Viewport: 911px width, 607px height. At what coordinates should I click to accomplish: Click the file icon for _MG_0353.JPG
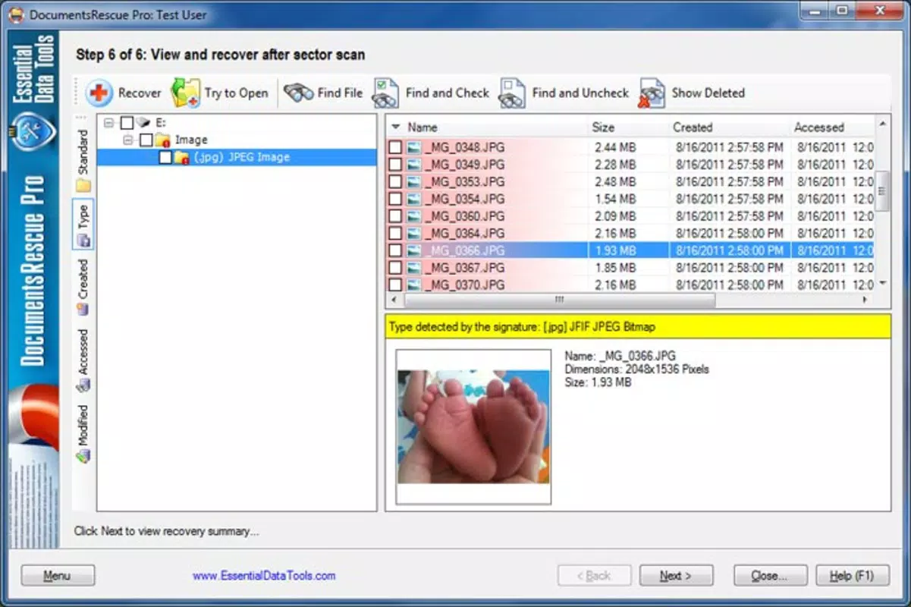tap(413, 182)
